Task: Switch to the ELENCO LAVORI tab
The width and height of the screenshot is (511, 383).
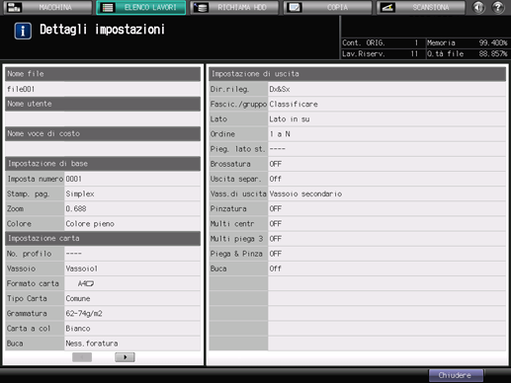Action: [141, 7]
